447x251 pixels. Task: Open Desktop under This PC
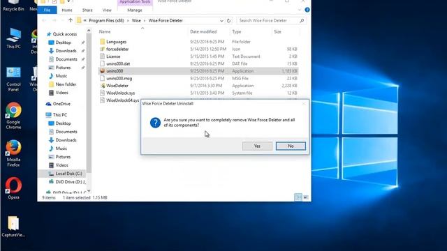pyautogui.click(x=63, y=123)
